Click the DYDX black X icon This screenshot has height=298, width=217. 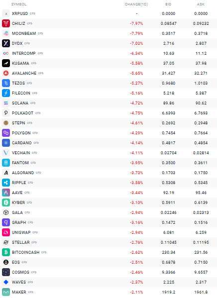(6, 43)
